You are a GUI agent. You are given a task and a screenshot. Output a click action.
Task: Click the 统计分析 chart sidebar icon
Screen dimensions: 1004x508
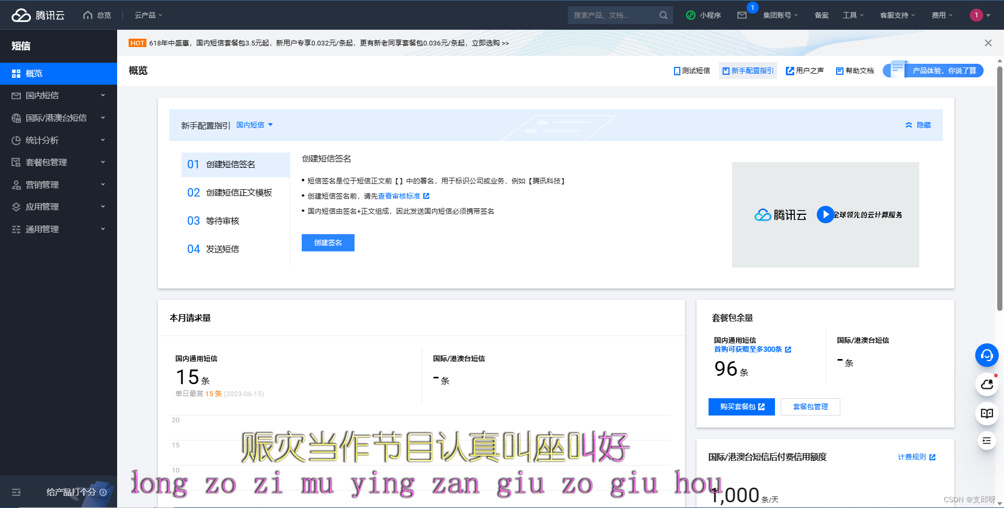(16, 140)
